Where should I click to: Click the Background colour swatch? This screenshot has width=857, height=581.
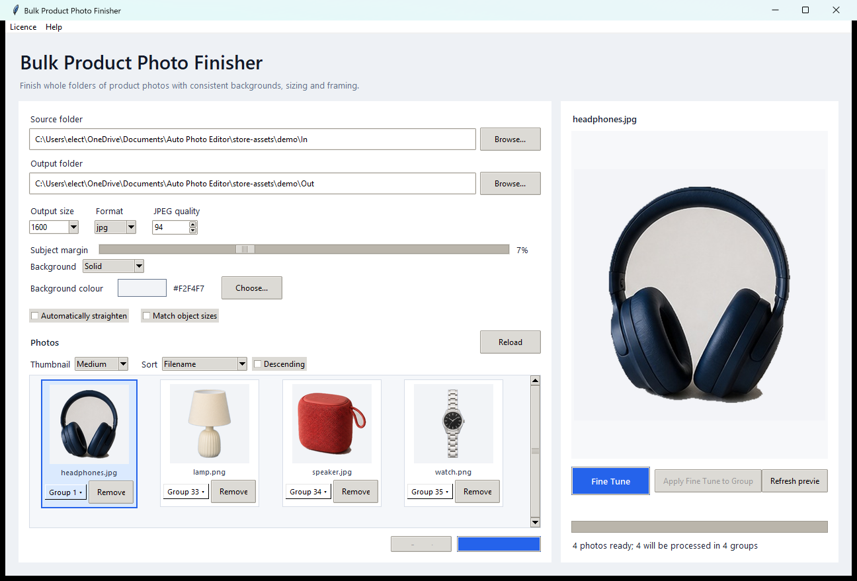pyautogui.click(x=142, y=288)
